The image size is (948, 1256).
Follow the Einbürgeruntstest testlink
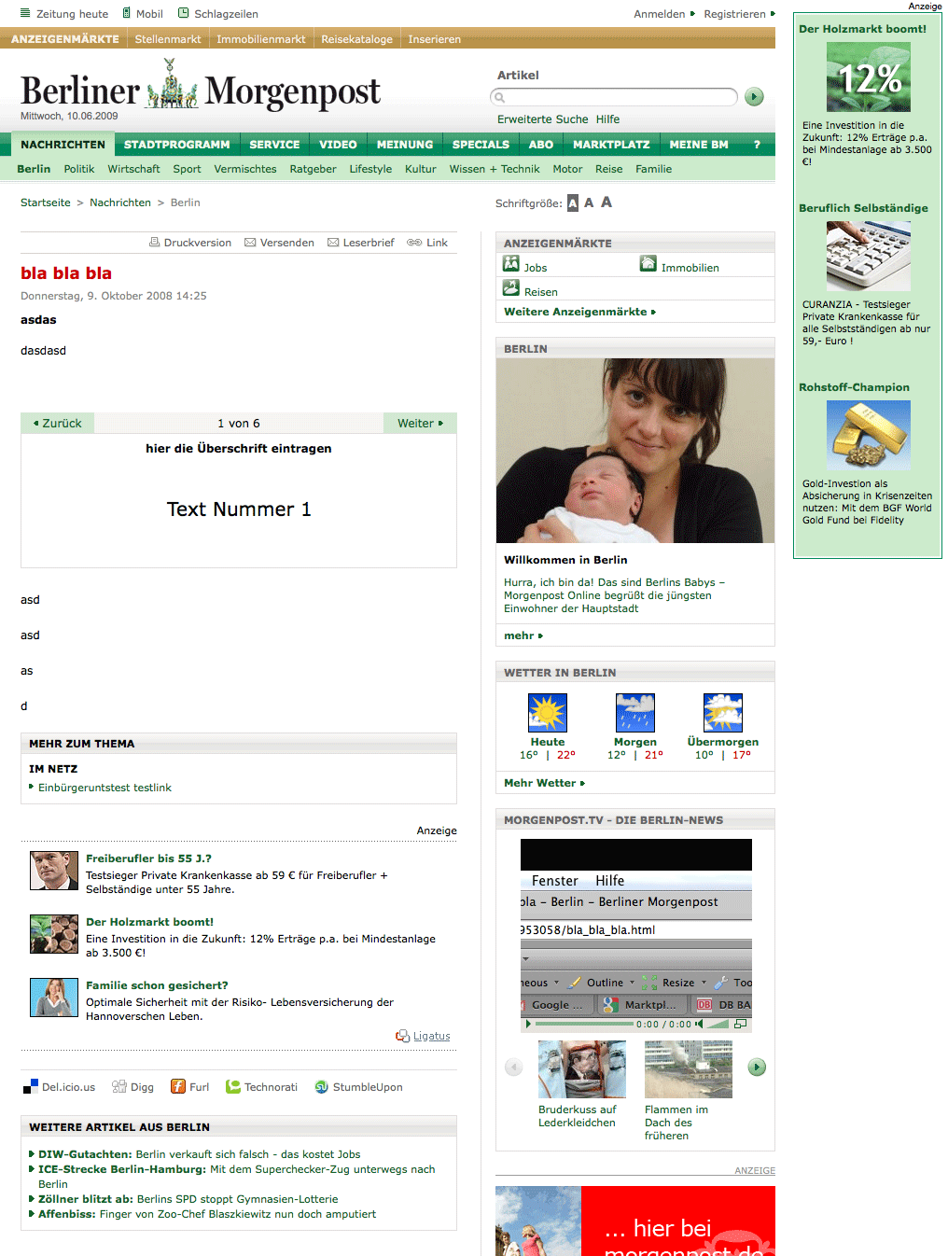pyautogui.click(x=105, y=788)
